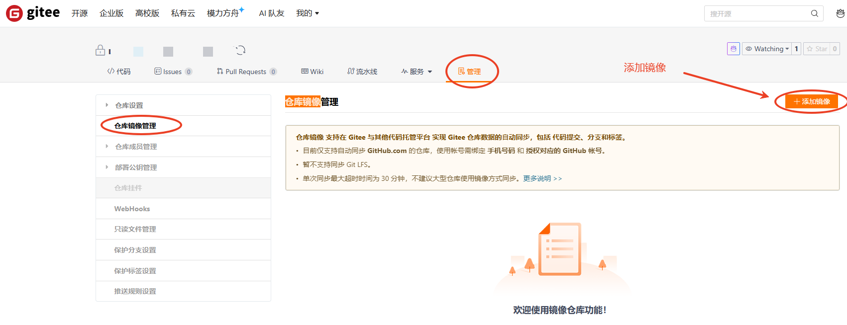Open the 流水线 pipeline tab

pyautogui.click(x=362, y=72)
